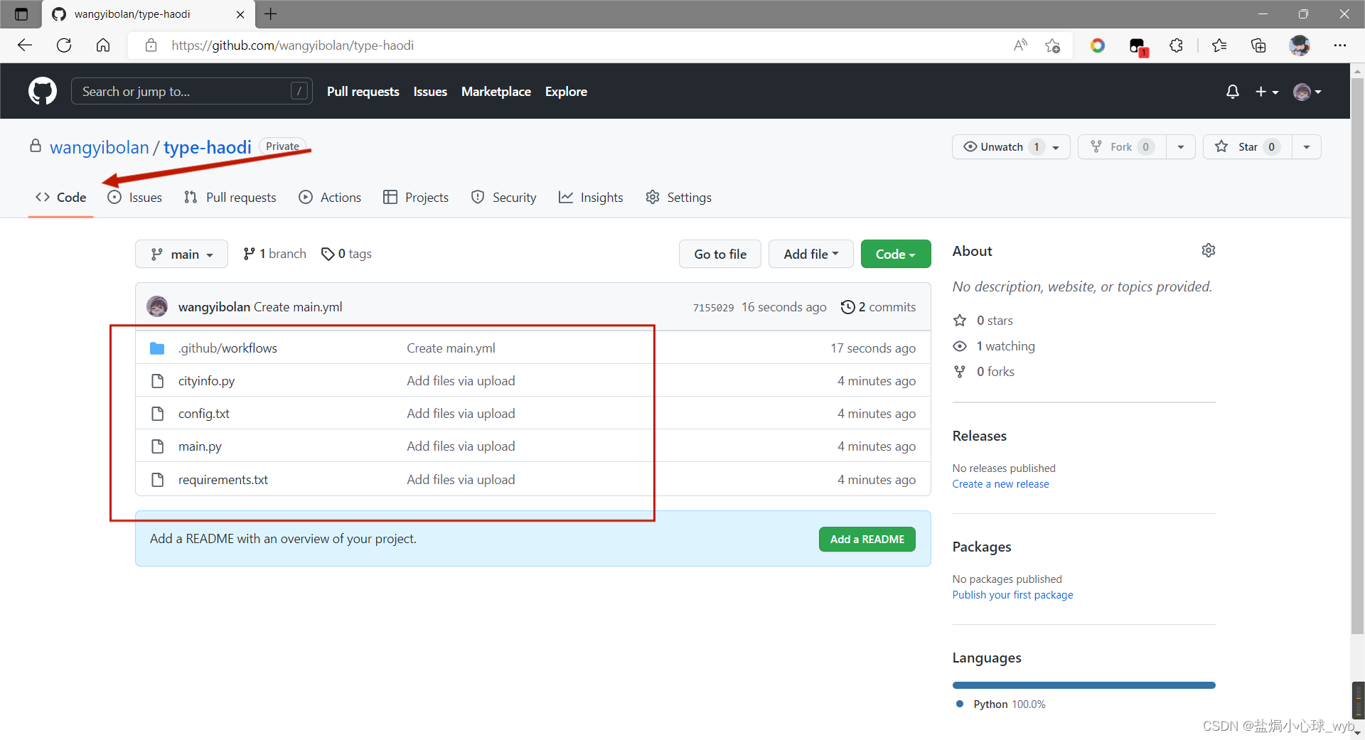Screen dimensions: 1365x740
Task: Open the Create a new release link
Action: pos(1000,484)
